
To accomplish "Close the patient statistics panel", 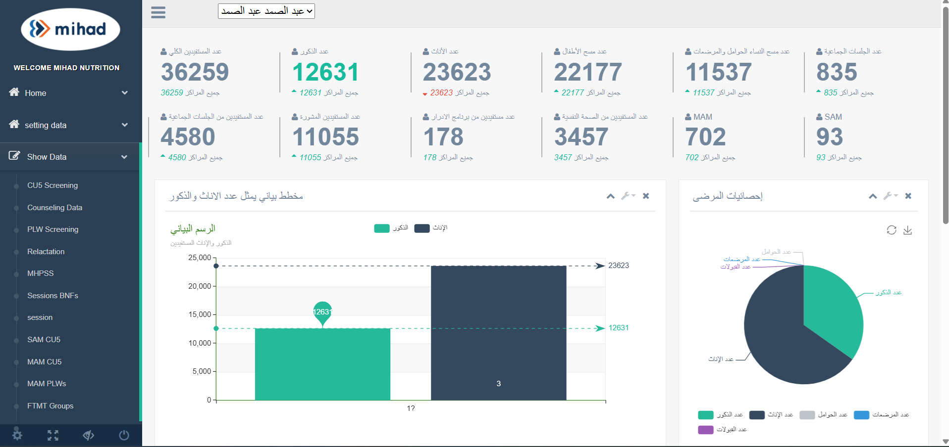I will tap(908, 196).
